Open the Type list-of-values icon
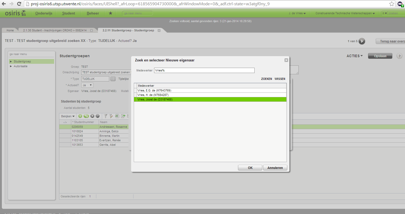This screenshot has height=214, width=405. (113, 79)
